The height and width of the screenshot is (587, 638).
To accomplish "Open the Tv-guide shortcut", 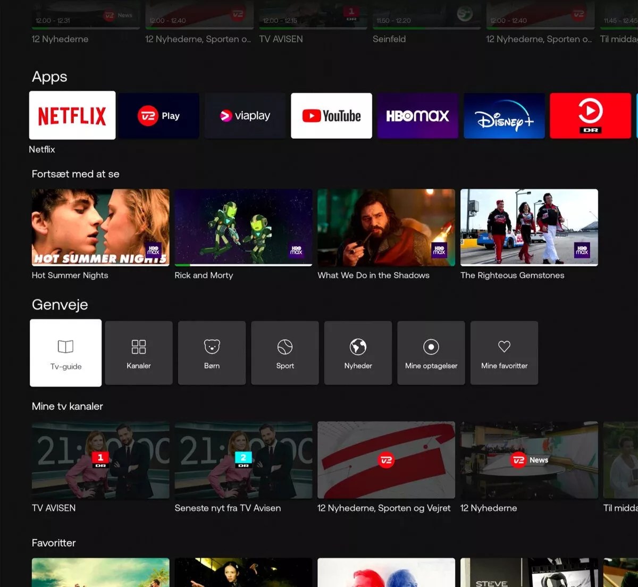I will tap(65, 353).
